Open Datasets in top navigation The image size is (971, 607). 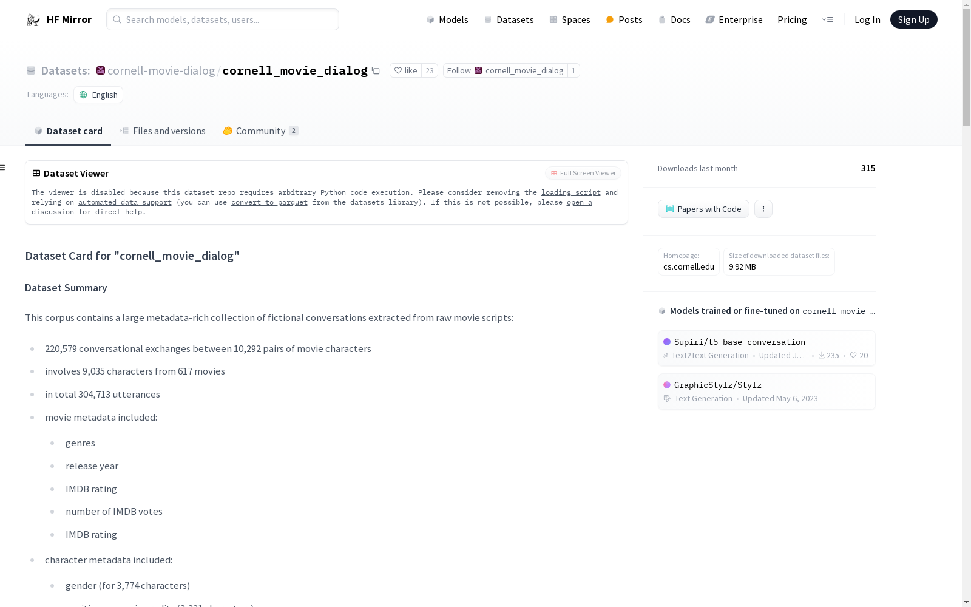tap(509, 20)
